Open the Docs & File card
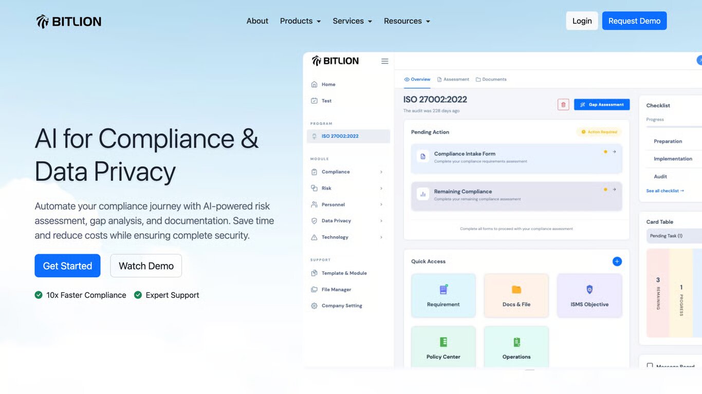The image size is (702, 394). (x=516, y=295)
